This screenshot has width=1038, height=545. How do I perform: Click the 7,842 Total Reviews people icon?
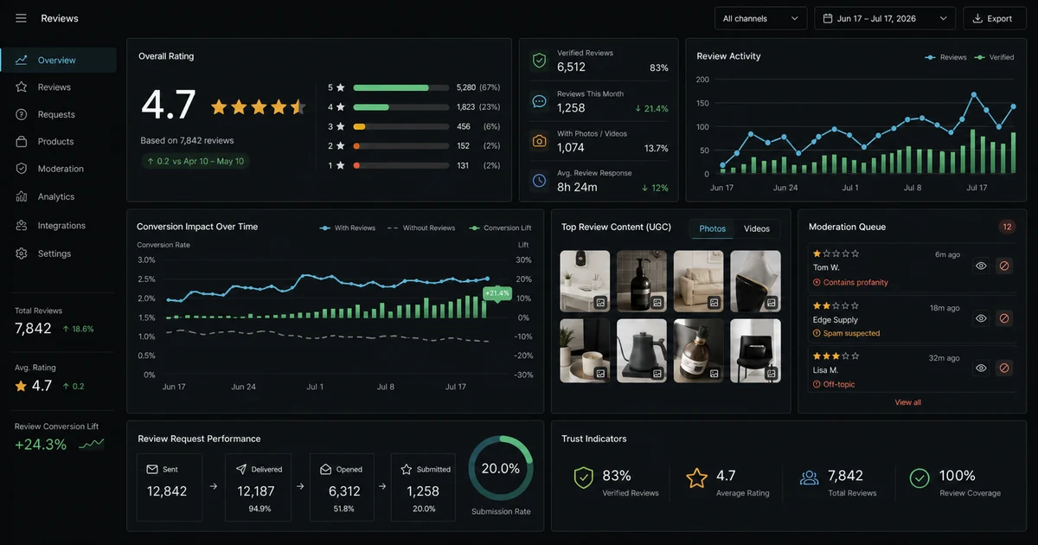pyautogui.click(x=810, y=478)
